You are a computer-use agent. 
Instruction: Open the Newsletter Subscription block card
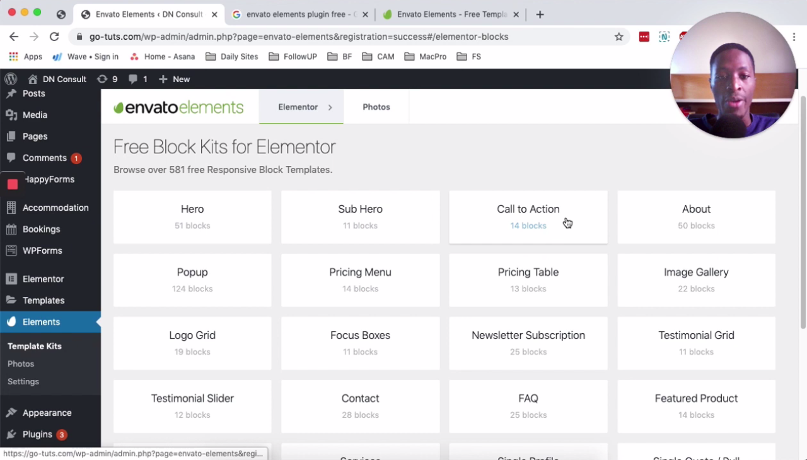click(x=528, y=343)
